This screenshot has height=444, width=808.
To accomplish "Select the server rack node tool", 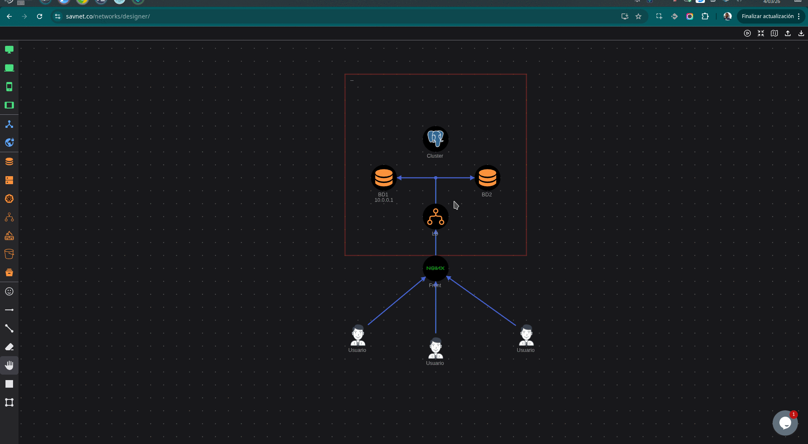I will [9, 180].
